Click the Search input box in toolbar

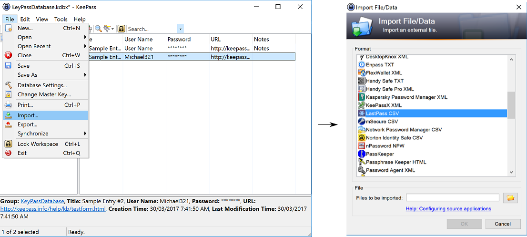click(152, 29)
